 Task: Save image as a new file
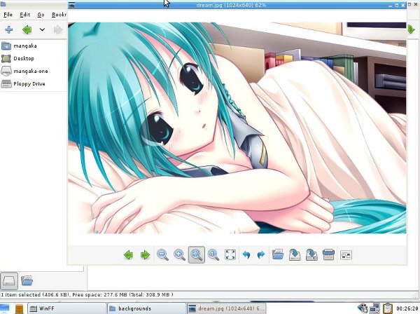[311, 254]
